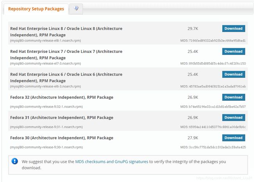The width and height of the screenshot is (254, 182).
Task: Click filename mysql80-community-release-el6-3.noarch.rpm
Action: coord(45,86)
